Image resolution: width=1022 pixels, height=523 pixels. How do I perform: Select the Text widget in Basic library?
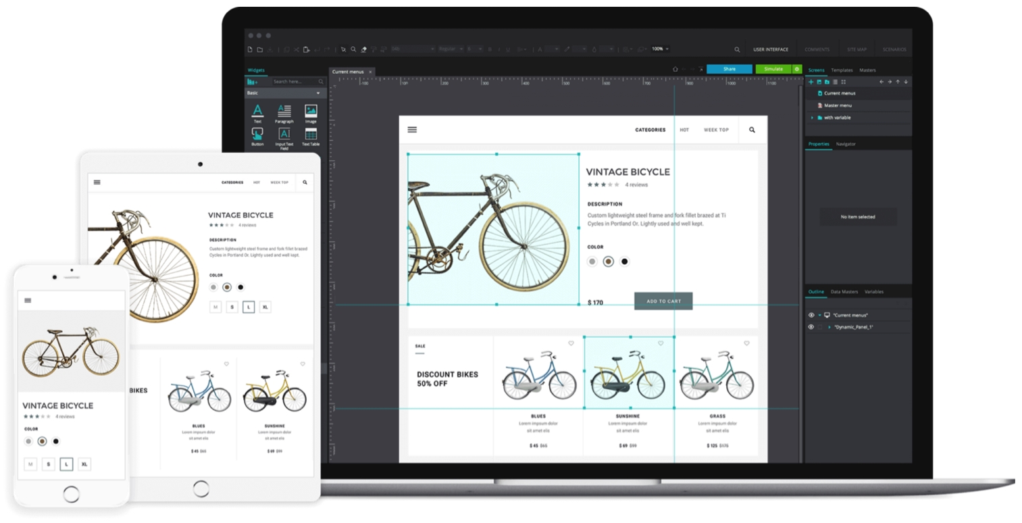point(257,111)
